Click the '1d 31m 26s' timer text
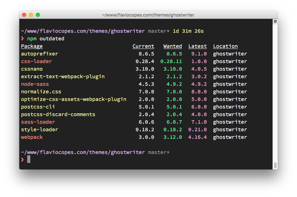Viewport: 297px width, 197px height. point(188,31)
